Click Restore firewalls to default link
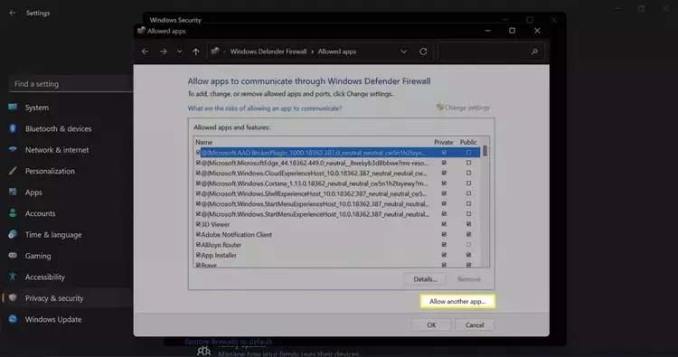The image size is (678, 357). (229, 342)
